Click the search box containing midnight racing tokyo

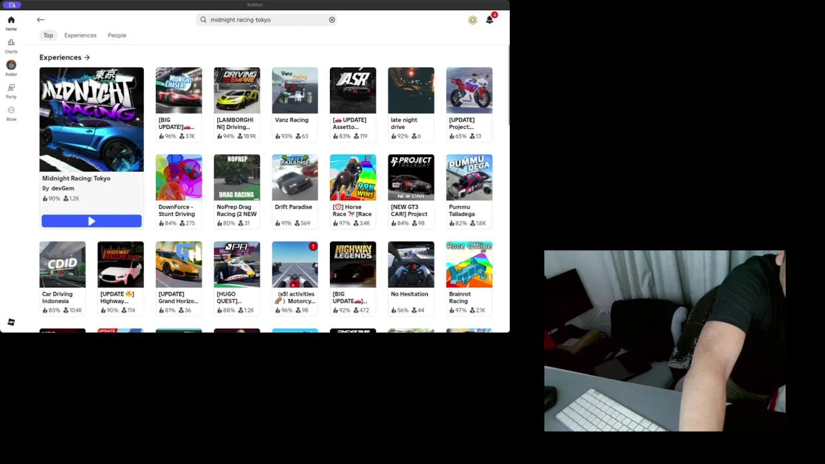click(x=267, y=20)
